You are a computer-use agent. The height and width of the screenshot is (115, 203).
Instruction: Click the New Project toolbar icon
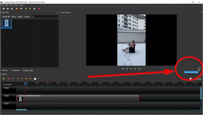(4, 9)
